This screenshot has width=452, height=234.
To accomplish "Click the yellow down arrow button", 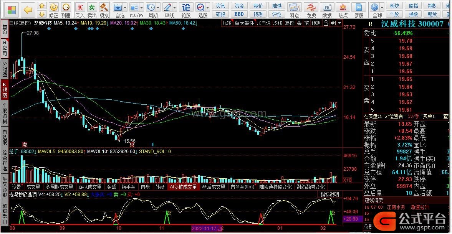I will 42,14.
